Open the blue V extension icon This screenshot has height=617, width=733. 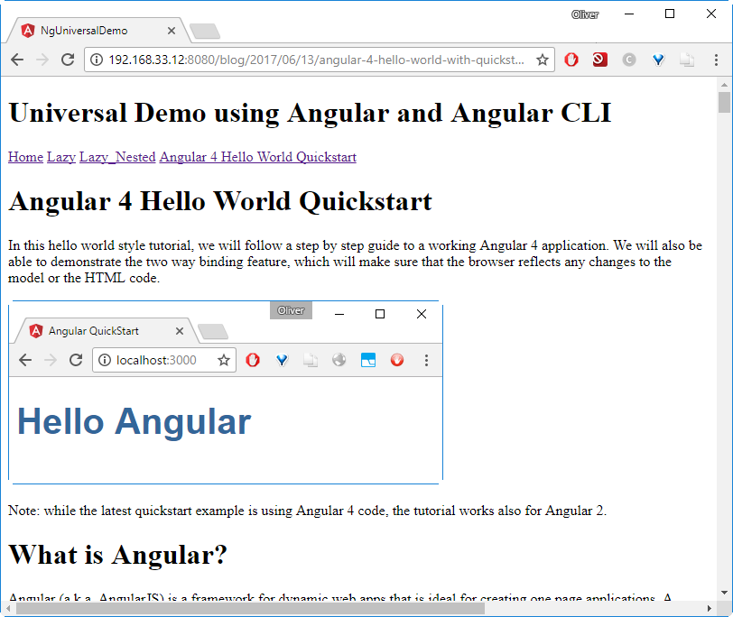coord(658,60)
